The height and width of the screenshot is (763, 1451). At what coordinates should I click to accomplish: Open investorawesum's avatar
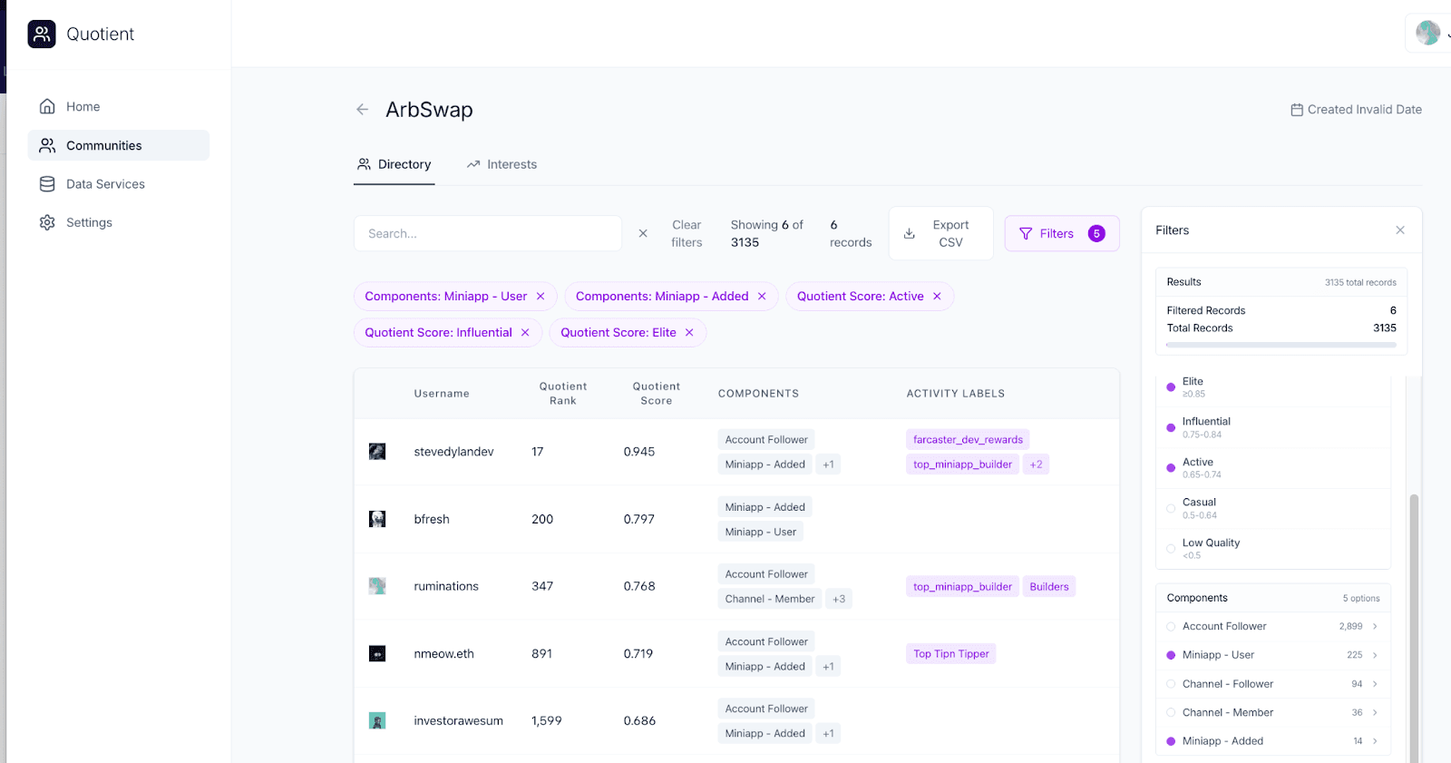pyautogui.click(x=377, y=721)
